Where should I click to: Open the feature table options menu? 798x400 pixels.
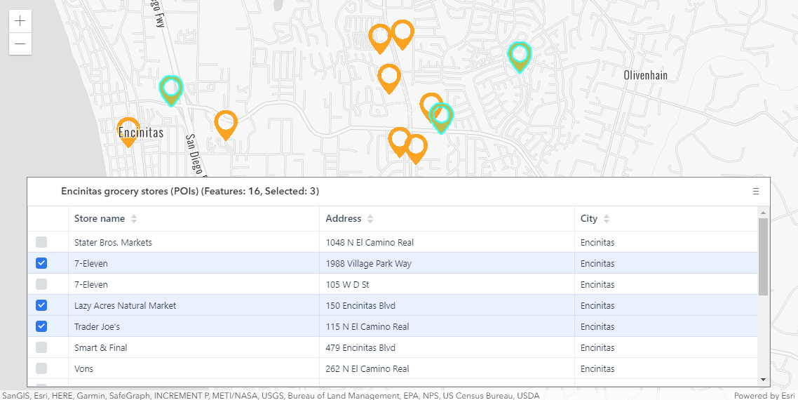756,192
